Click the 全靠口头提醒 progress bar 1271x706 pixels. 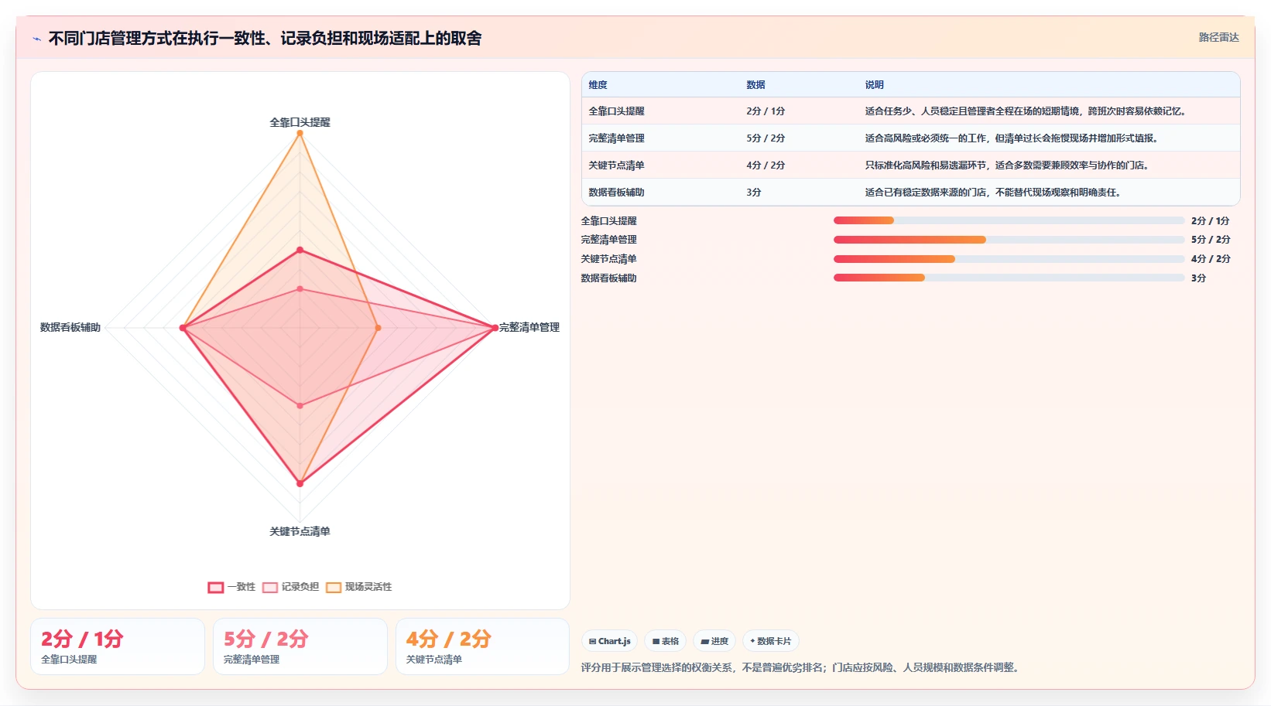[1009, 220]
